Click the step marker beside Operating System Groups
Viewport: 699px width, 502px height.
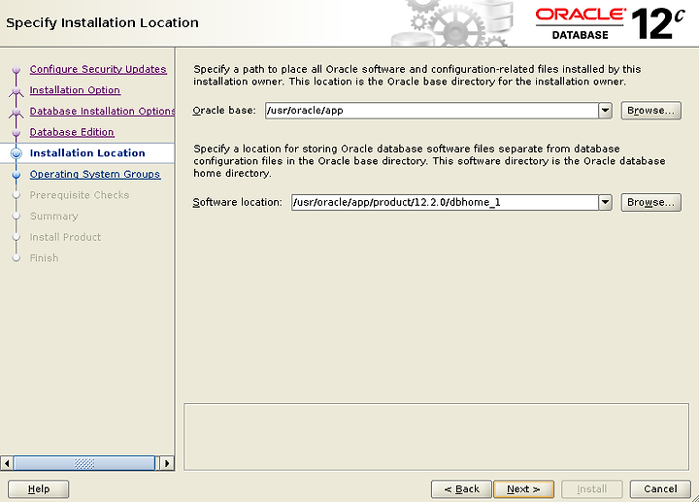[17, 175]
